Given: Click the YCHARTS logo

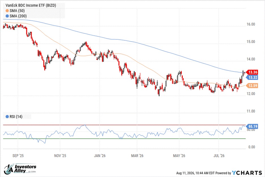Looking at the screenshot, I should point(247,173).
